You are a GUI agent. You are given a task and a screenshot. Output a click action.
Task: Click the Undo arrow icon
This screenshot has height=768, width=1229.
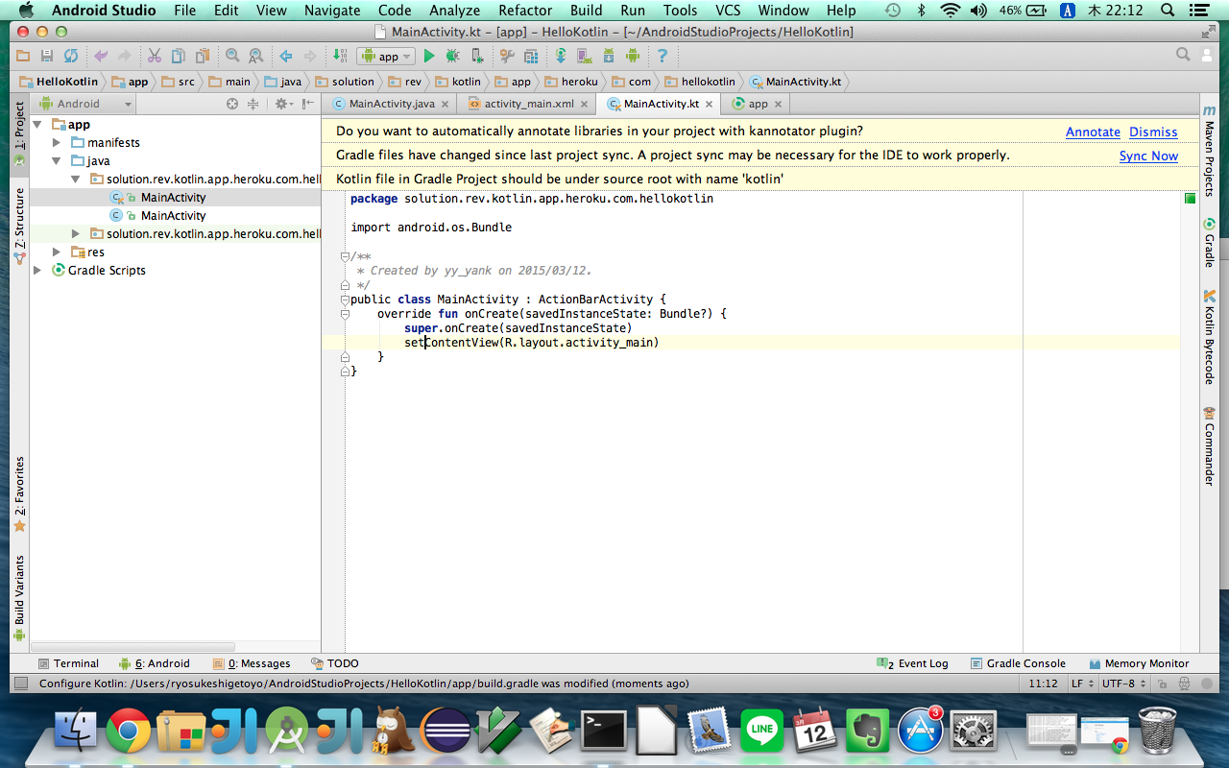(x=101, y=57)
